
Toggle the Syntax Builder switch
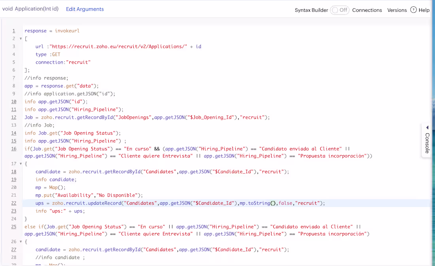pyautogui.click(x=340, y=10)
